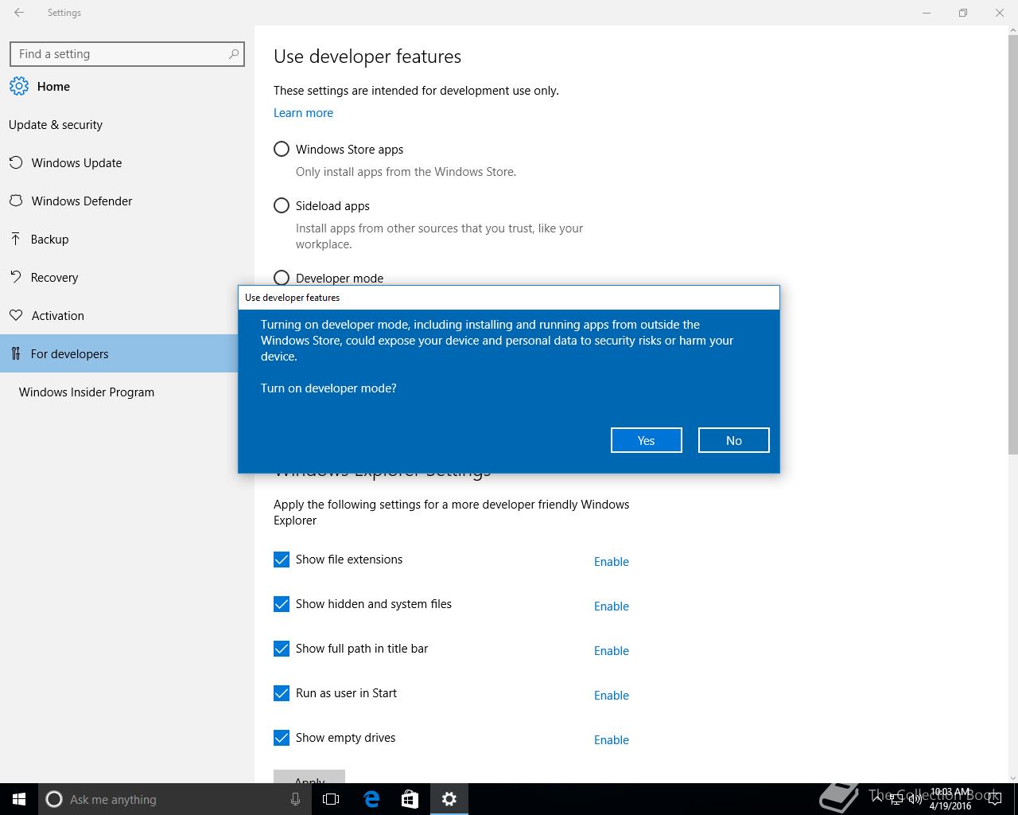This screenshot has height=815, width=1018.
Task: Click the Cortana circle icon
Action: 54,799
